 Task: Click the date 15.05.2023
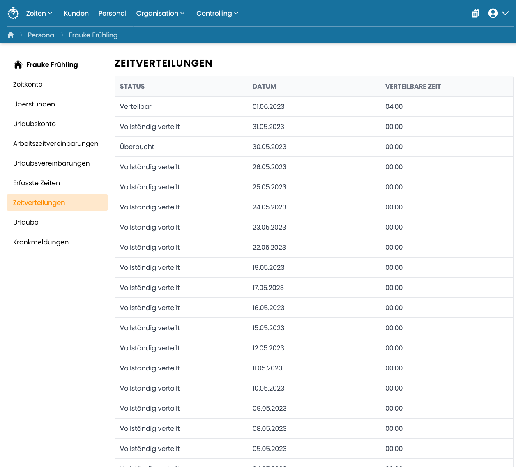pyautogui.click(x=269, y=328)
